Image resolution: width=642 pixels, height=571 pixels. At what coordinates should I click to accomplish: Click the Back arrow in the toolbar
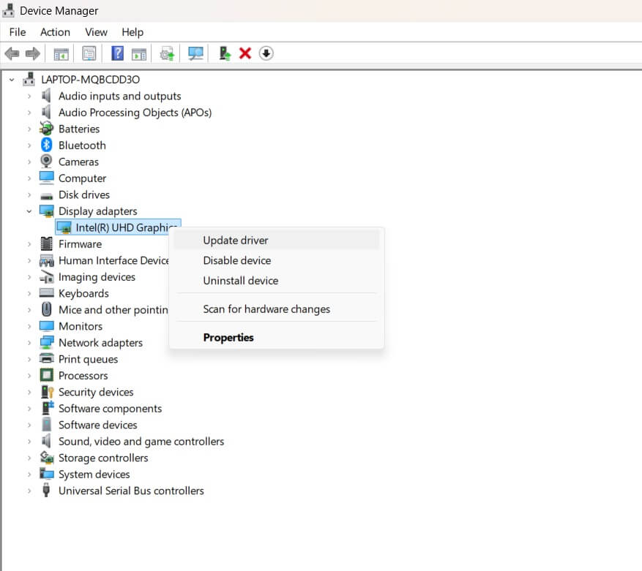tap(12, 53)
